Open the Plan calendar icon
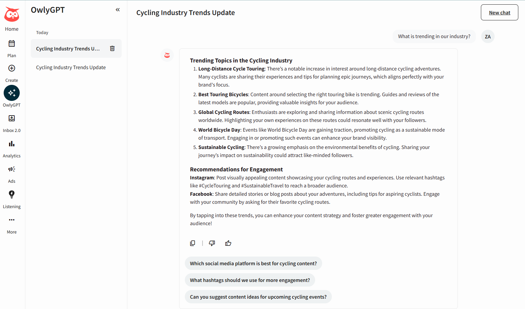The width and height of the screenshot is (525, 309). (12, 44)
